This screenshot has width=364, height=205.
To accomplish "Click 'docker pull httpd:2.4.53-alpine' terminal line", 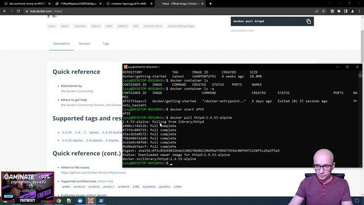I will tap(201, 118).
